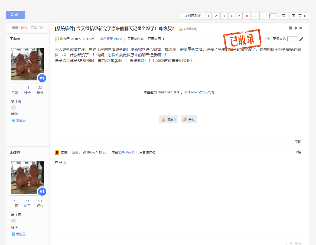Expand the 只看大图 arrow menu
Screen dimensions: 316x245
click(164, 39)
